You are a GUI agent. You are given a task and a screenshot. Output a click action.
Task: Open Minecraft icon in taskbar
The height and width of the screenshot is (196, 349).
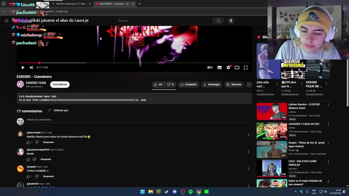pos(159,192)
